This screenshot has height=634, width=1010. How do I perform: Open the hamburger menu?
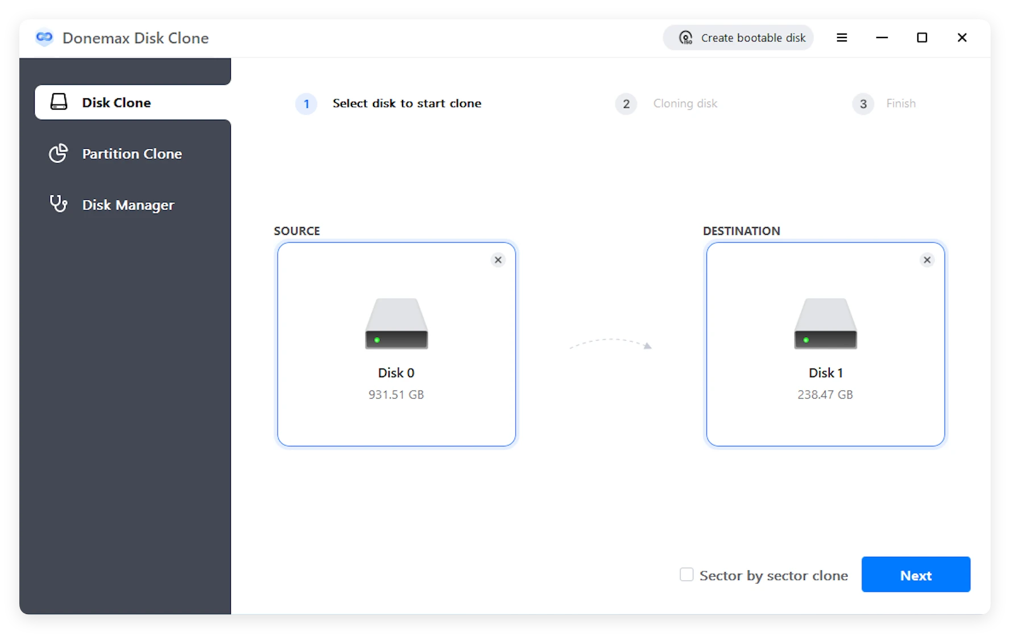(x=842, y=37)
